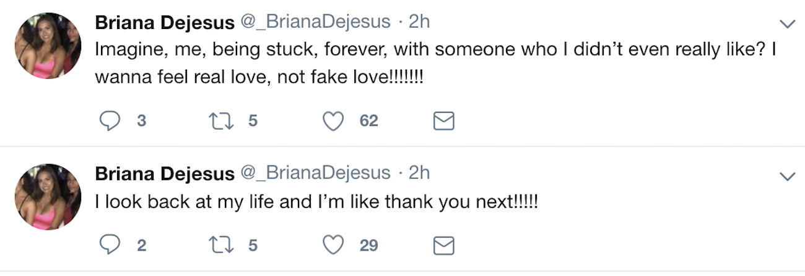Screen dimensions: 805x276
Task: Share 'thank you next' tweet by message
Action: tap(443, 246)
